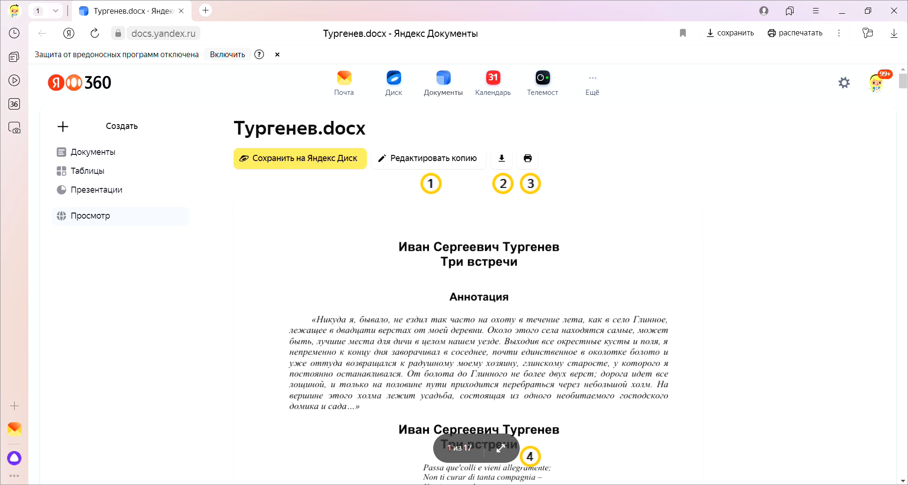Select Таблицы in left navigation
This screenshot has height=485, width=908.
[87, 171]
